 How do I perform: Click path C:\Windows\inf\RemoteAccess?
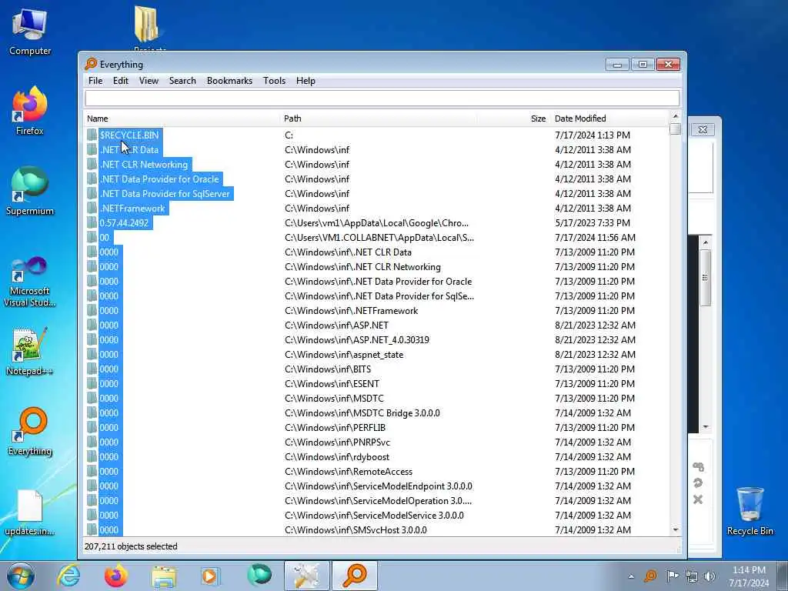[349, 472]
